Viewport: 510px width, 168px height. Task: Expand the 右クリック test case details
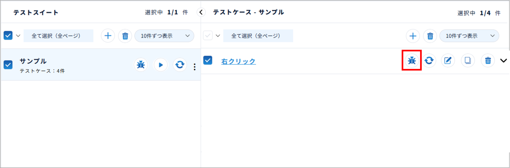(x=503, y=61)
